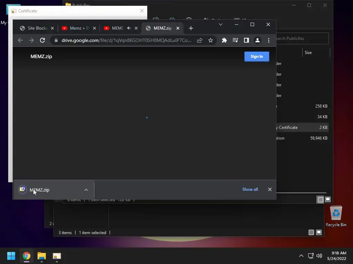Expand the MEMZ.zip download options chevron
The height and width of the screenshot is (264, 353).
pos(86,190)
